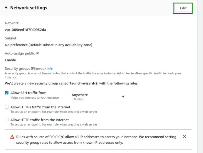Enable the Allow HTTPs traffic checkbox
203x153 pixels.
(x=7, y=107)
